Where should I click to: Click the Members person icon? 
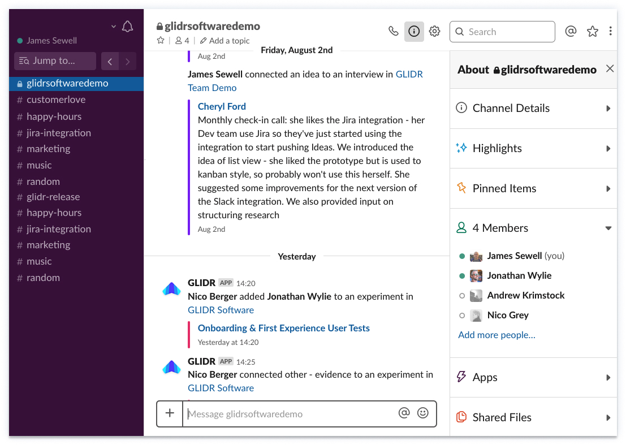[461, 227]
